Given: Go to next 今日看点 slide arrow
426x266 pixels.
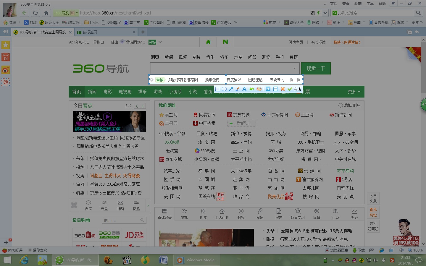Looking at the screenshot, I should (143, 106).
